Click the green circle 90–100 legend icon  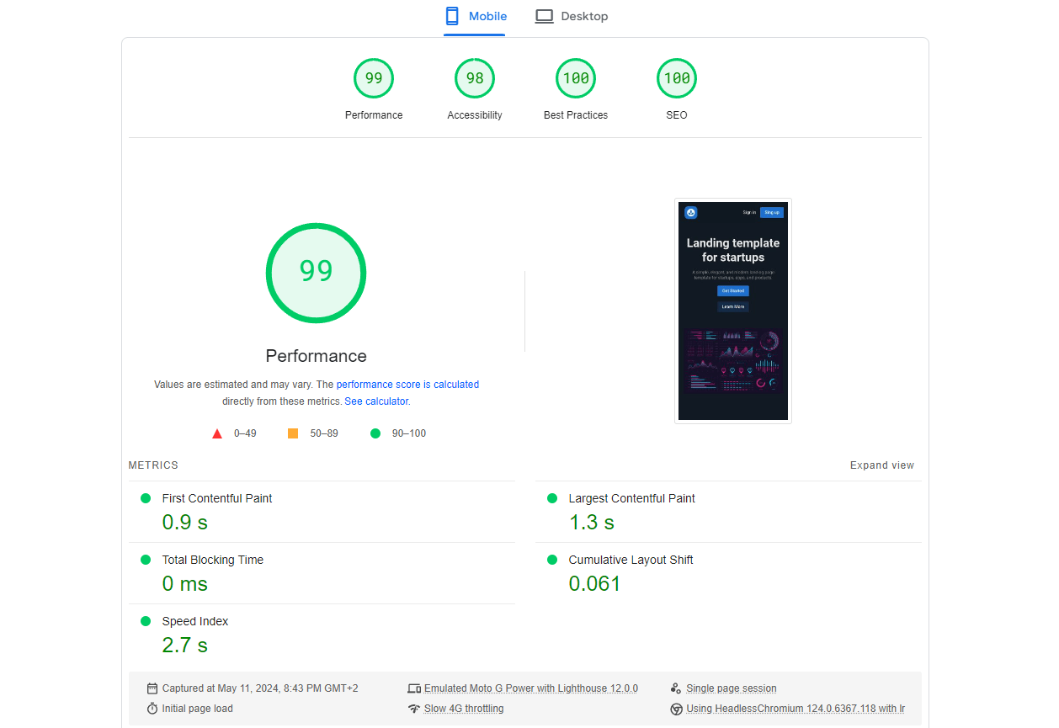(x=375, y=433)
